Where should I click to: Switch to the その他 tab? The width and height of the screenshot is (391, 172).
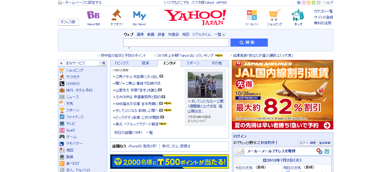click(217, 63)
